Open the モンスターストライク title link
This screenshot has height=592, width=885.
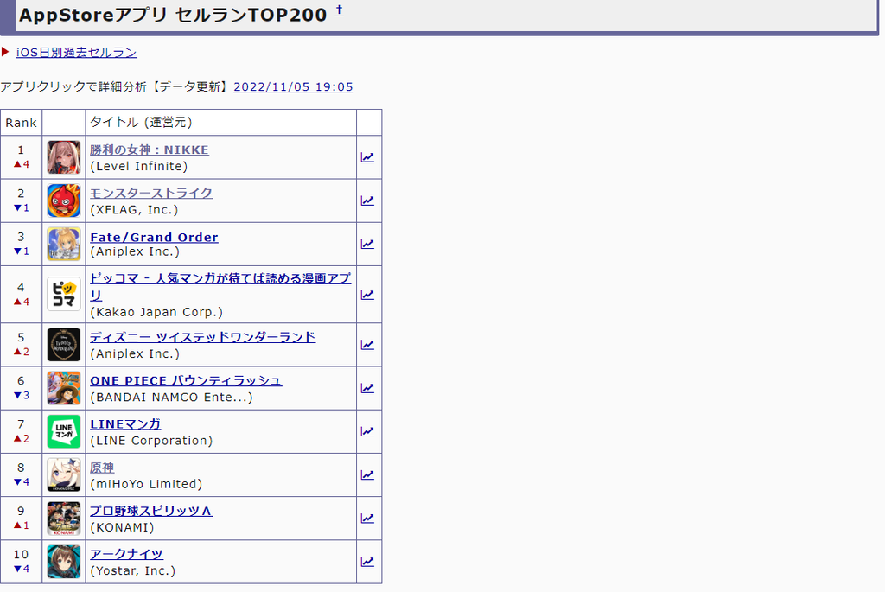pyautogui.click(x=151, y=193)
